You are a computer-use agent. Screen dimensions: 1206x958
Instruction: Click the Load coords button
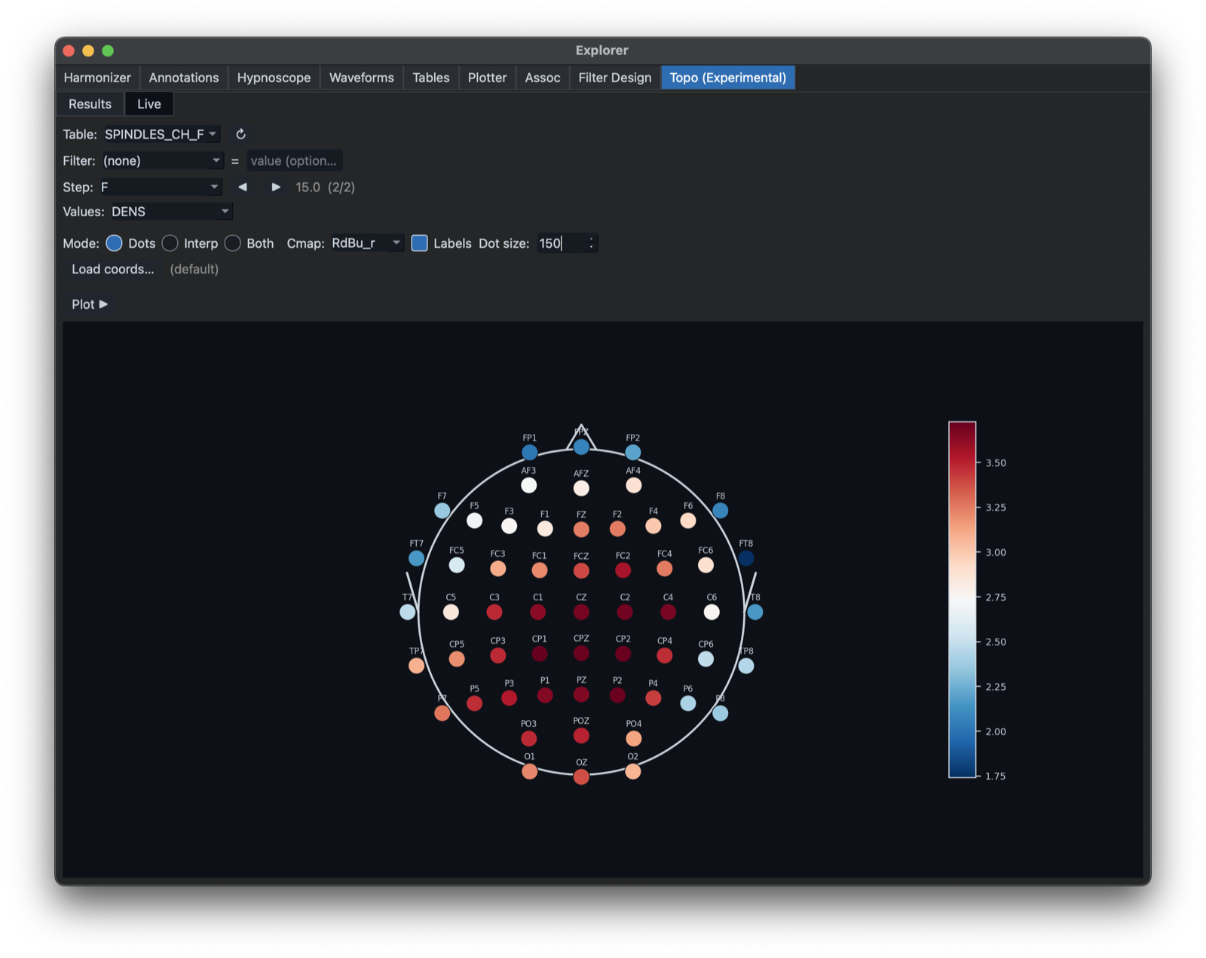pyautogui.click(x=113, y=269)
